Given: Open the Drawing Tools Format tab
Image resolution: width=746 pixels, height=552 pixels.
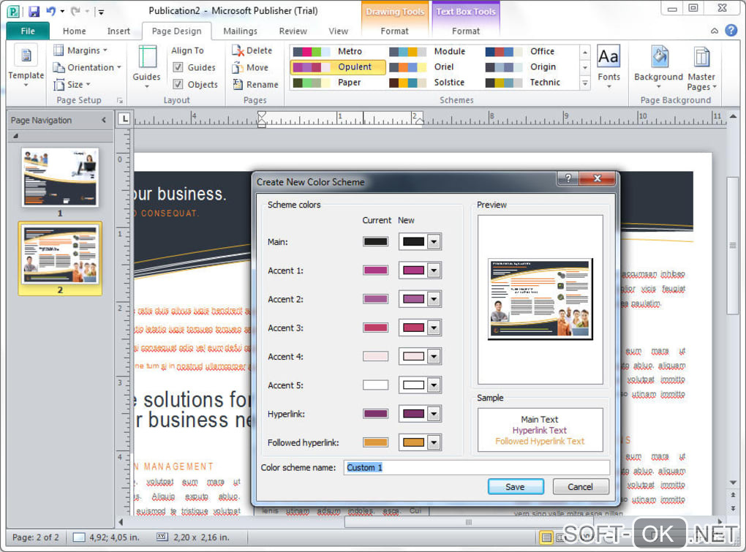Looking at the screenshot, I should tap(394, 31).
